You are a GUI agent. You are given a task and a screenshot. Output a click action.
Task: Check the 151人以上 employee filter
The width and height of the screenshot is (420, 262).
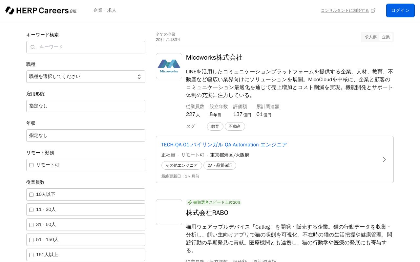31,255
